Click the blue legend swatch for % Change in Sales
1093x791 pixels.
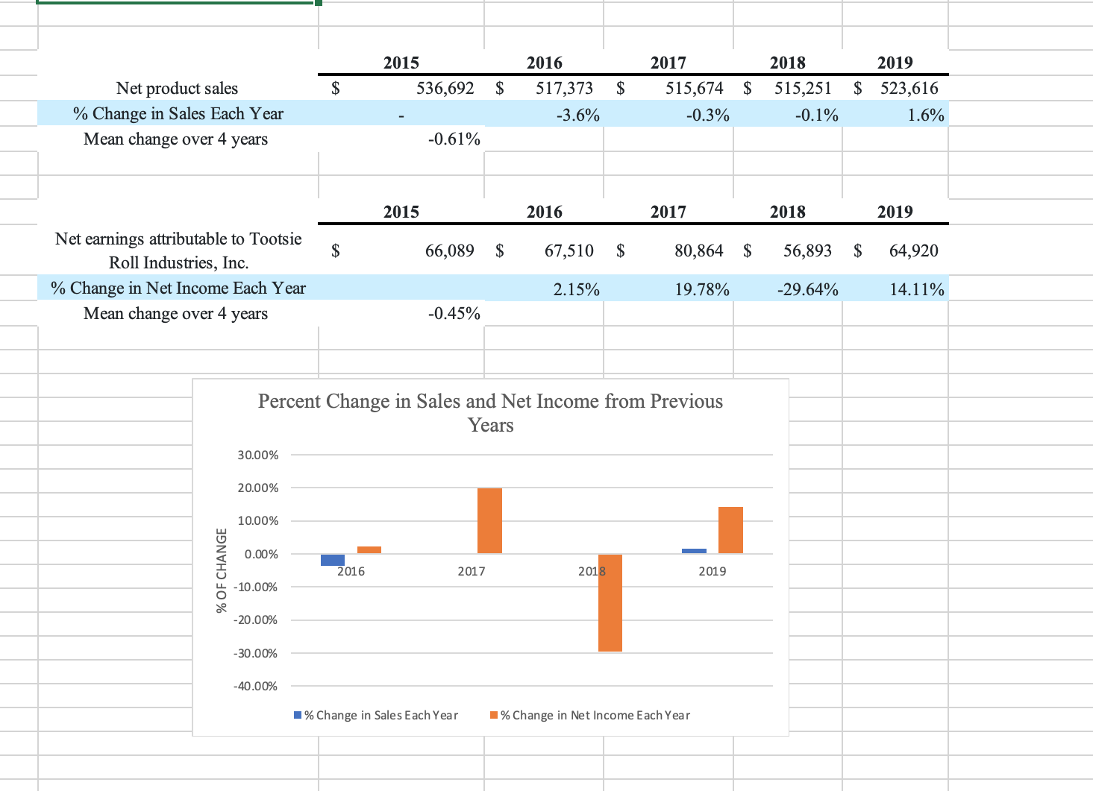point(298,716)
